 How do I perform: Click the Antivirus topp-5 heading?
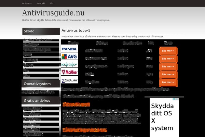[x=76, y=30]
